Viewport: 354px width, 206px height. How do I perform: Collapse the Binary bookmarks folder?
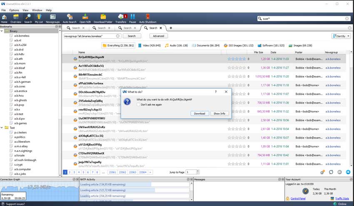click(2, 31)
